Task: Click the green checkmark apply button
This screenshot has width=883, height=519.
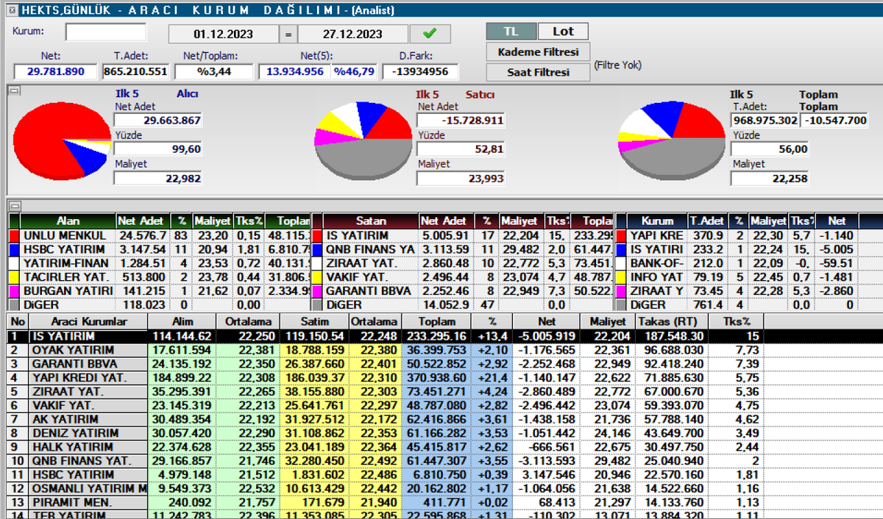Action: coord(430,34)
